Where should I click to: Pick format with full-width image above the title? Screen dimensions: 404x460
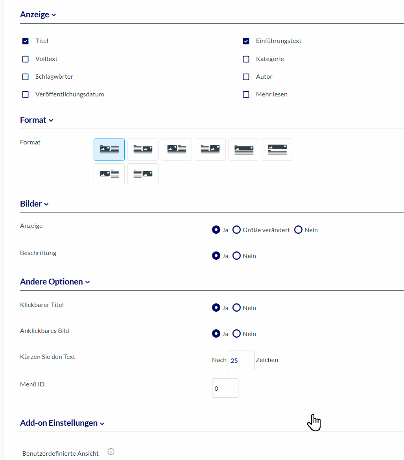[x=277, y=150]
